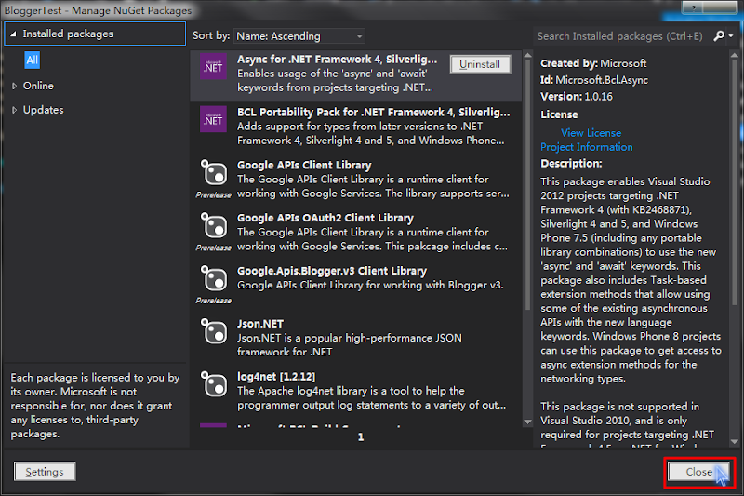This screenshot has height=496, width=744.
Task: Click the Google APIs OAuth2 Client Library icon
Action: pos(214,224)
